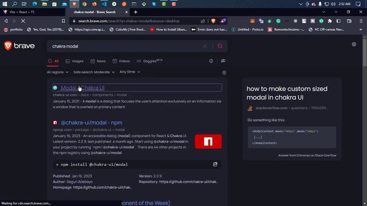367x206 pixels.
Task: Open the Windows Start menu
Action: tap(5, 4)
